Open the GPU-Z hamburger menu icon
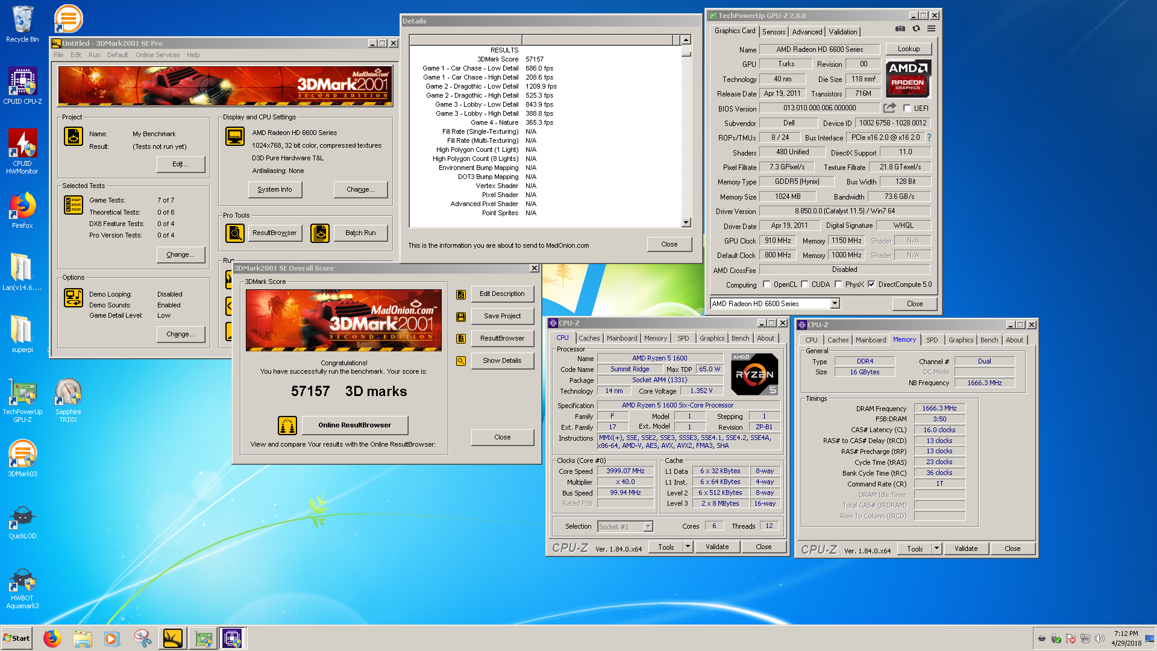 pyautogui.click(x=931, y=29)
